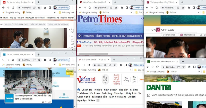
Task: Open the VietNamNet more-sections hamburger icon
Action: point(98,101)
